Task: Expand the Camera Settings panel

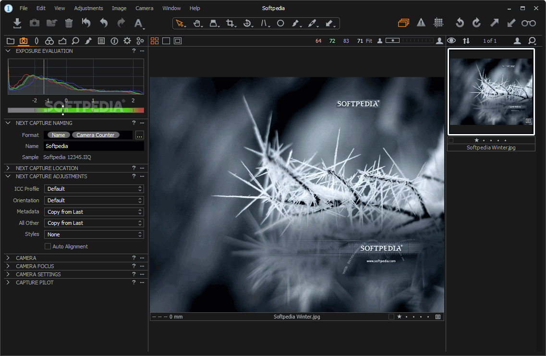Action: (x=8, y=274)
